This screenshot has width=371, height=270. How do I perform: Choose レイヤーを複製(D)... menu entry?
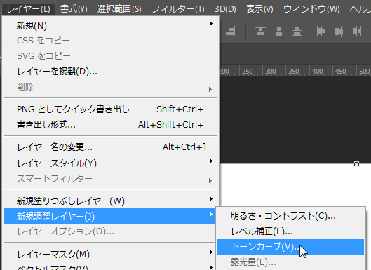point(110,72)
